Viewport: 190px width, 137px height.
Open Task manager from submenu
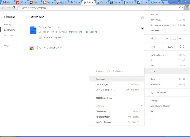click(x=117, y=84)
